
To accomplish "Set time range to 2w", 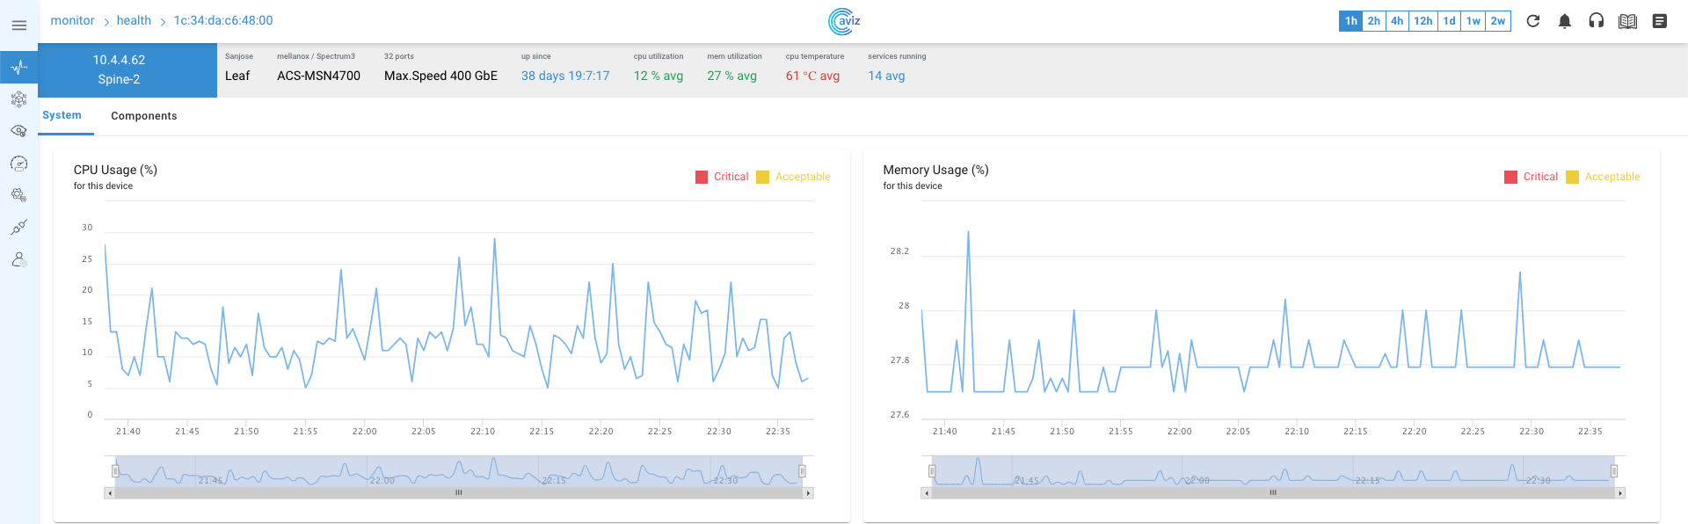I will click(1498, 21).
